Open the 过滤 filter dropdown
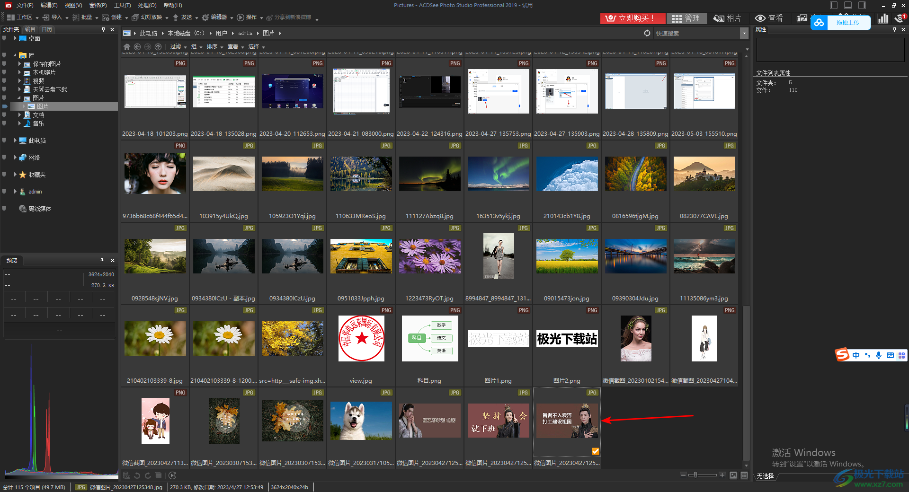Screen dimensions: 909x492 coord(178,47)
